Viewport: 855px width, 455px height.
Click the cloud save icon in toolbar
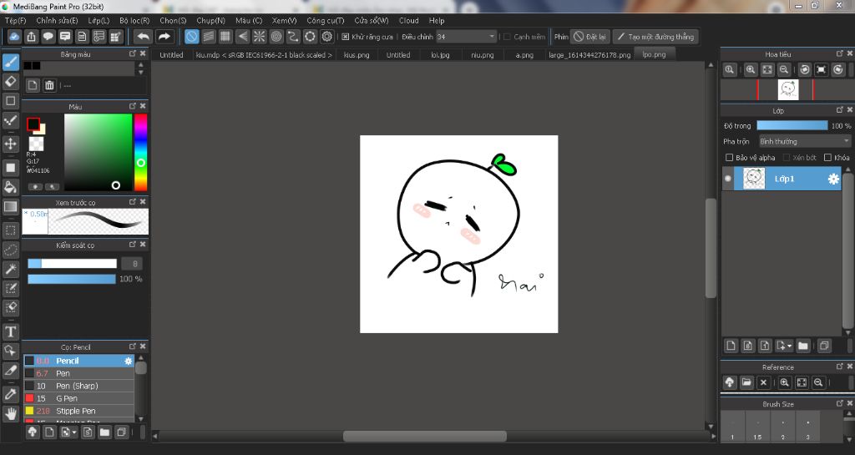[x=14, y=37]
